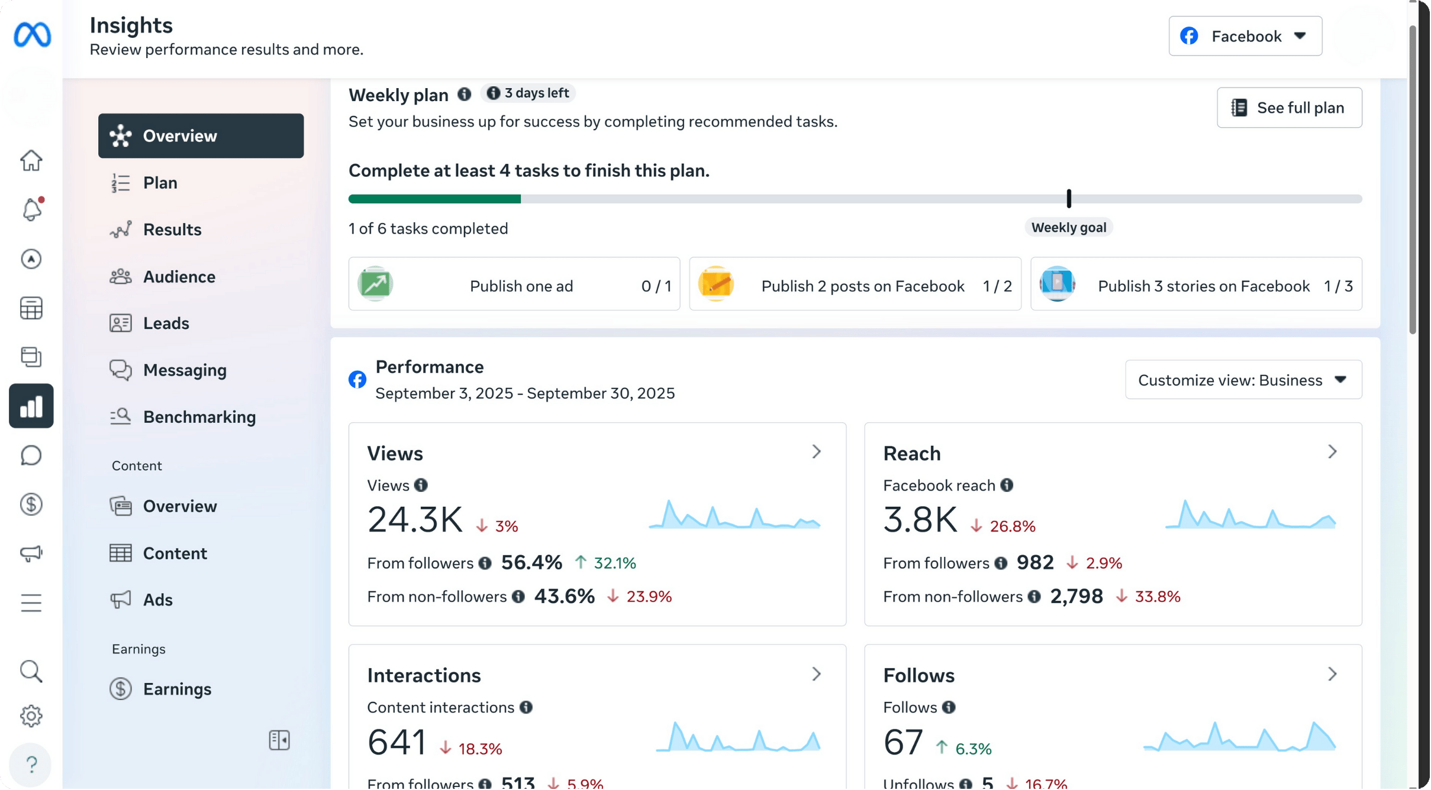Open the Customize view: Business dropdown
The image size is (1431, 790).
click(1242, 380)
